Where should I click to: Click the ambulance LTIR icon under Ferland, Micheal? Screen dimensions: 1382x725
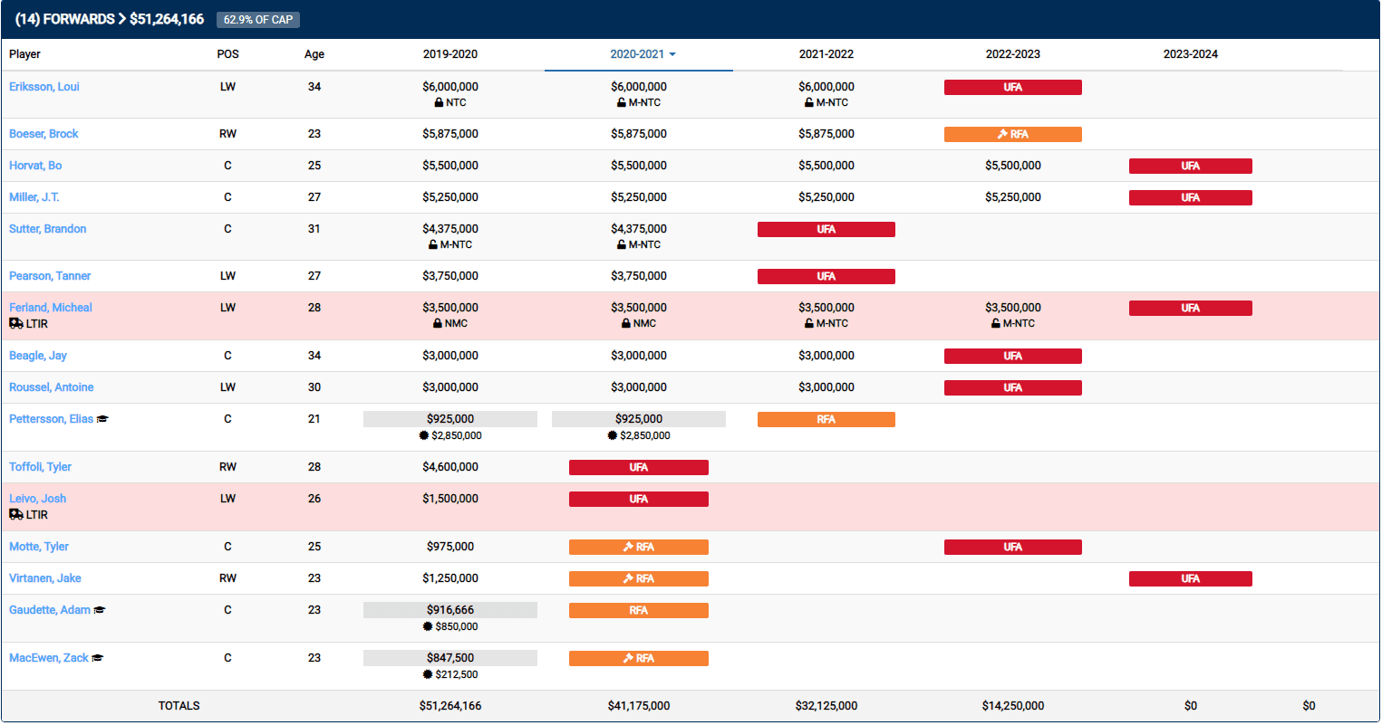pos(16,324)
